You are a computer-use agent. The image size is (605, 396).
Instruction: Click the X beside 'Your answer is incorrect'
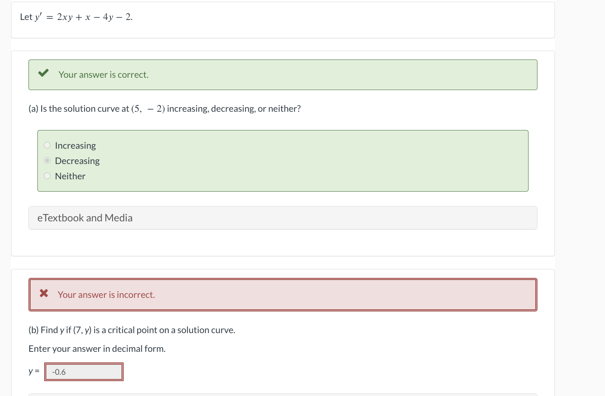[x=44, y=293]
